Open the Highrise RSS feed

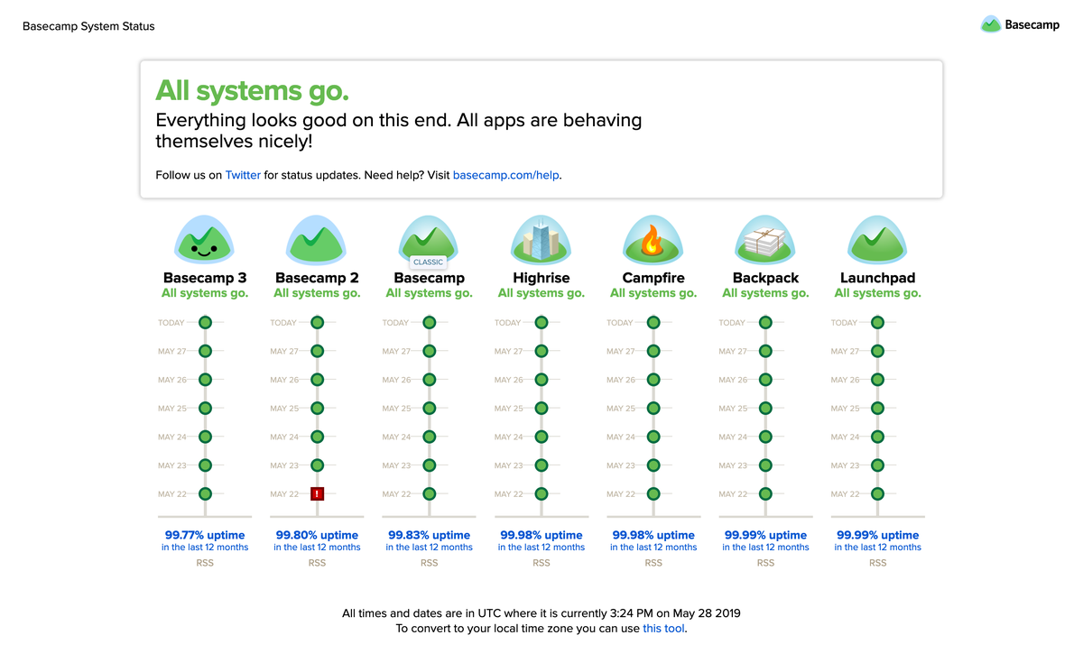click(541, 563)
